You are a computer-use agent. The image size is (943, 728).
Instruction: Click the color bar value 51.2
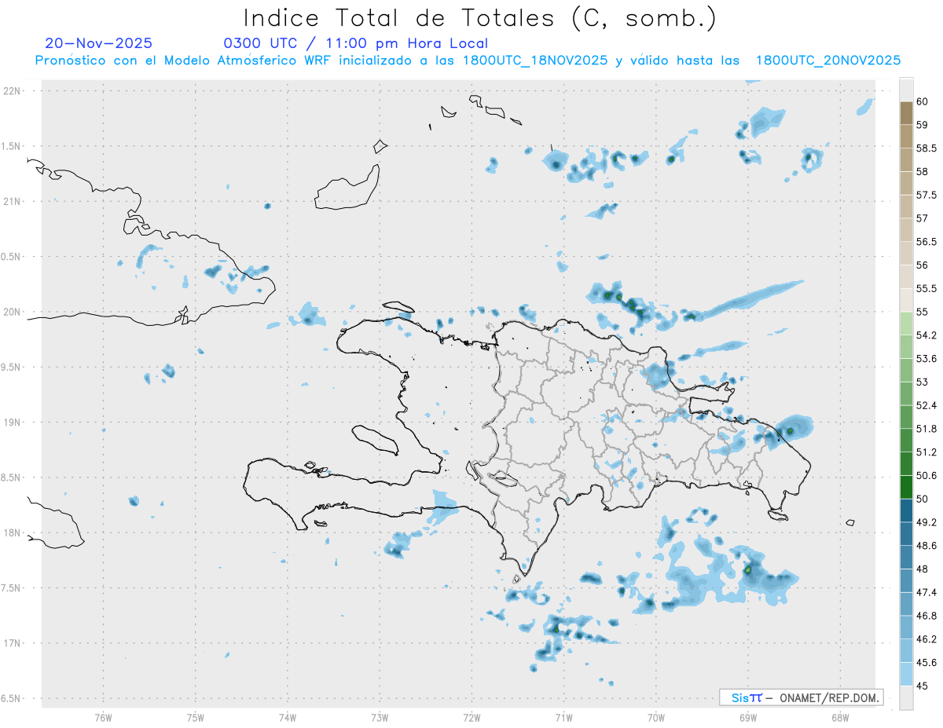tap(926, 452)
